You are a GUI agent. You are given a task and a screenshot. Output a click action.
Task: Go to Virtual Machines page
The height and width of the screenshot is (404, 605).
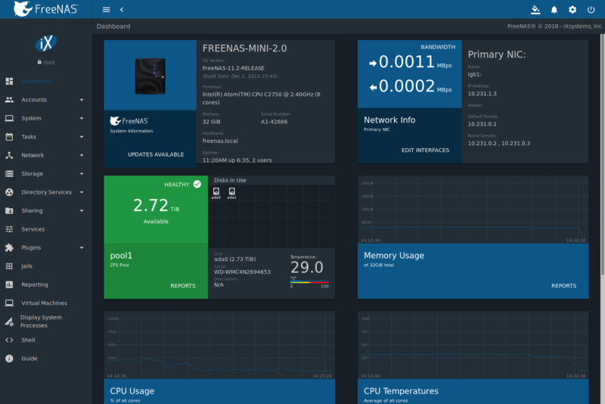pos(44,303)
